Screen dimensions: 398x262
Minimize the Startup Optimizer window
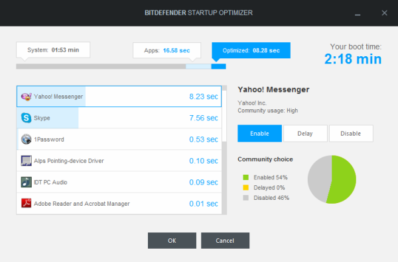[358, 13]
